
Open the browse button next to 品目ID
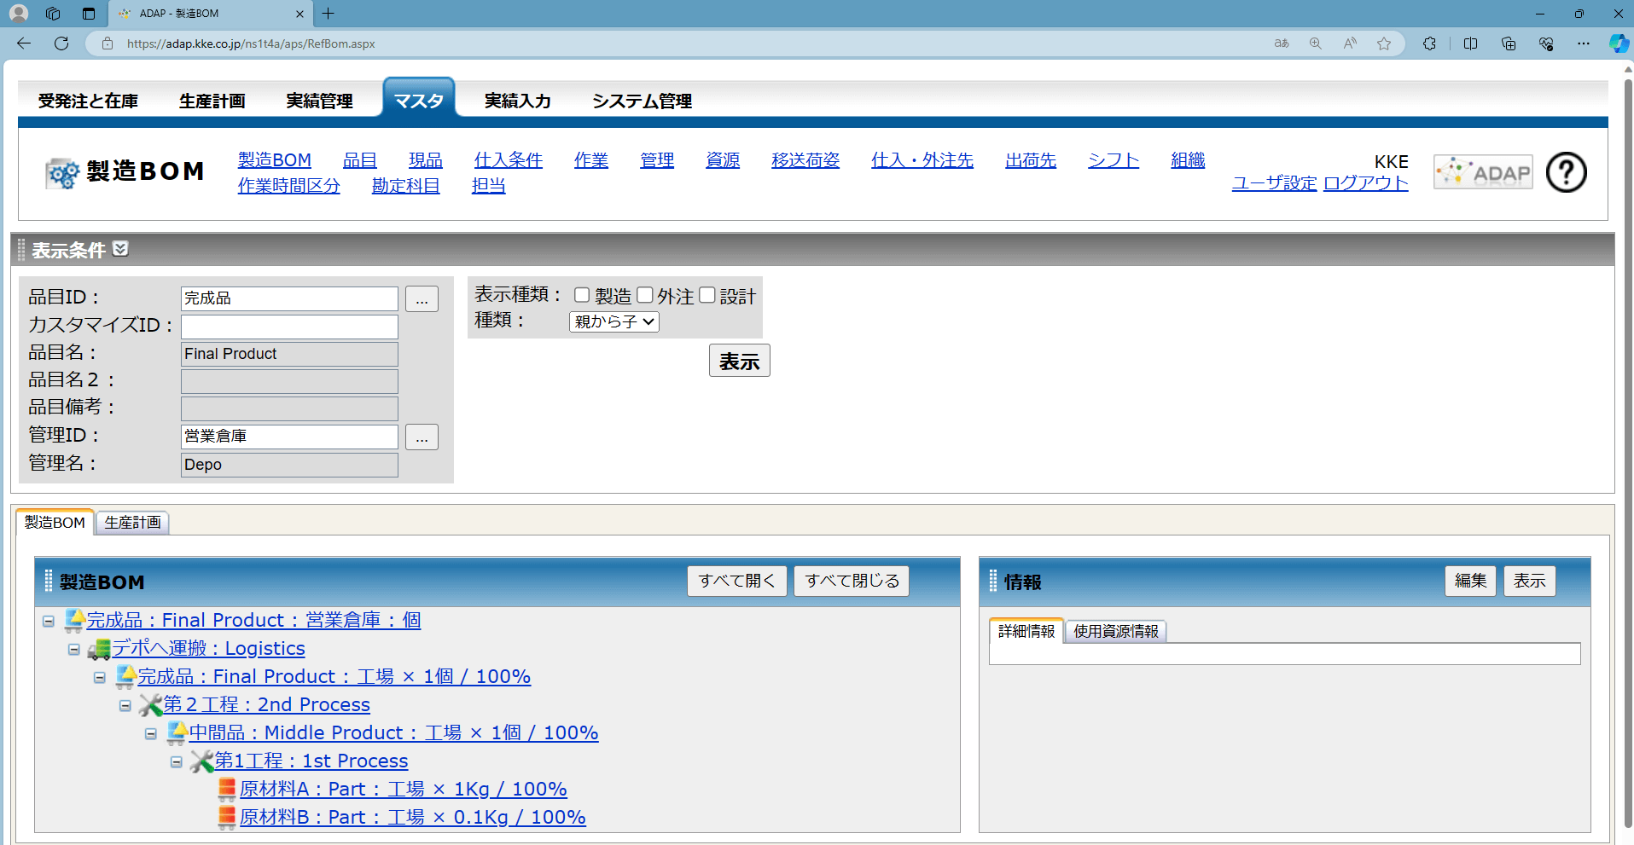tap(422, 299)
